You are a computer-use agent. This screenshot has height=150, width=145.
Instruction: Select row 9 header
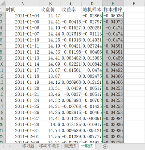(2, 58)
